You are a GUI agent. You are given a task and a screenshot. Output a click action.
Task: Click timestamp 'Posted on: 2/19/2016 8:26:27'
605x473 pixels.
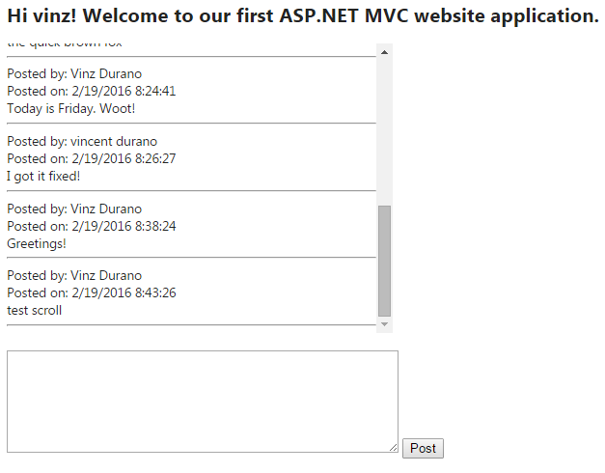(92, 158)
